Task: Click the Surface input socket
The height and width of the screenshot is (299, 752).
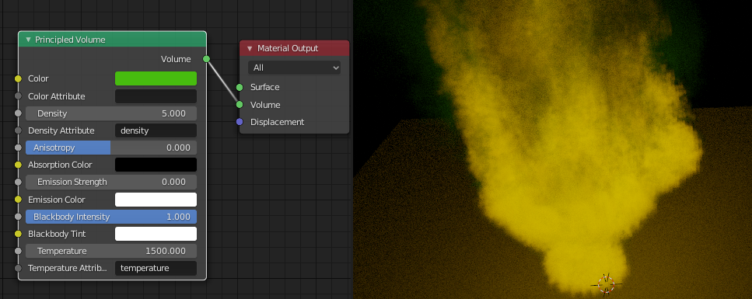Action: pos(240,87)
